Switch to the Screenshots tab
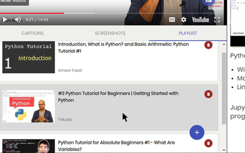 [x=110, y=33]
